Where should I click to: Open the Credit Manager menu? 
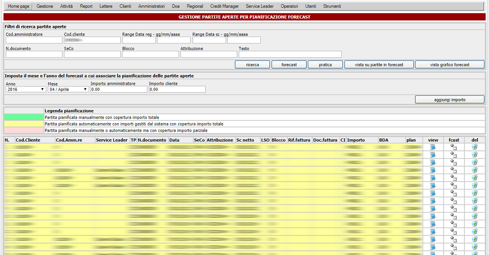(225, 6)
